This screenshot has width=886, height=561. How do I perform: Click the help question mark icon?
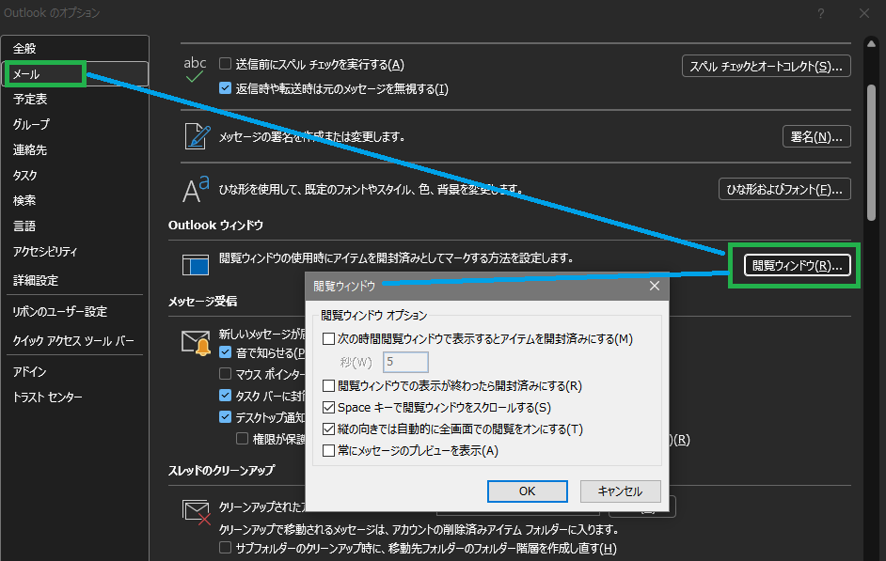click(x=820, y=13)
